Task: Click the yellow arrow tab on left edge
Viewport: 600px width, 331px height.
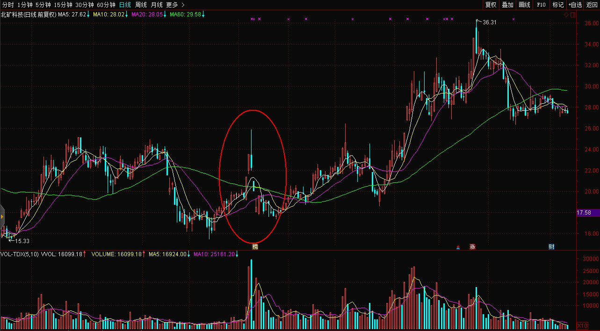Action: pos(2,217)
